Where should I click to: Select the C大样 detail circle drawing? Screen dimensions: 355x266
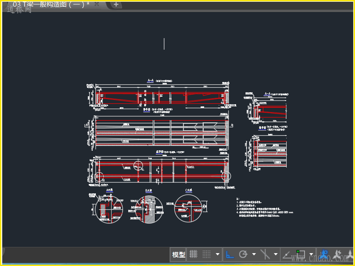tap(188, 208)
